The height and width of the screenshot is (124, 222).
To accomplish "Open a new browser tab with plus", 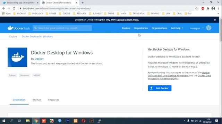I will point(83,3).
